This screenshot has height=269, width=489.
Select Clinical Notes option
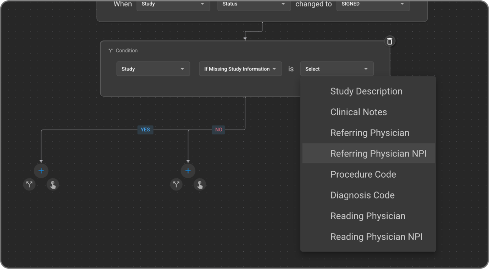pyautogui.click(x=359, y=112)
